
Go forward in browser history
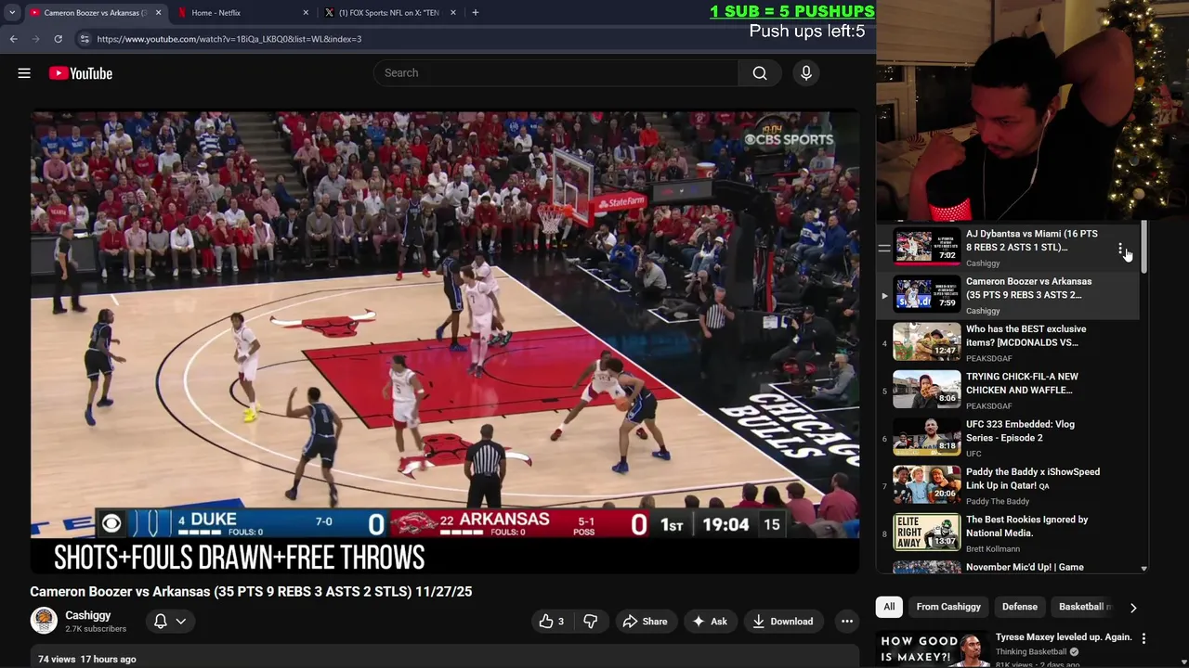[35, 39]
